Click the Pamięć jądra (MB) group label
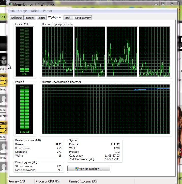This screenshot has height=184, width=182. tap(26, 162)
